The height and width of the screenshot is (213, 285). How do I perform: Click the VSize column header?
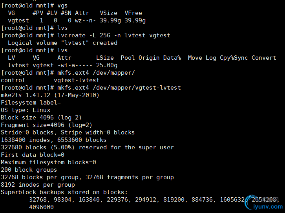coord(108,13)
